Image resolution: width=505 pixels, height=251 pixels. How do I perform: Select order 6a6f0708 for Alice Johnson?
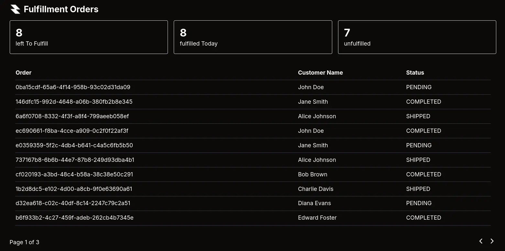click(x=72, y=116)
